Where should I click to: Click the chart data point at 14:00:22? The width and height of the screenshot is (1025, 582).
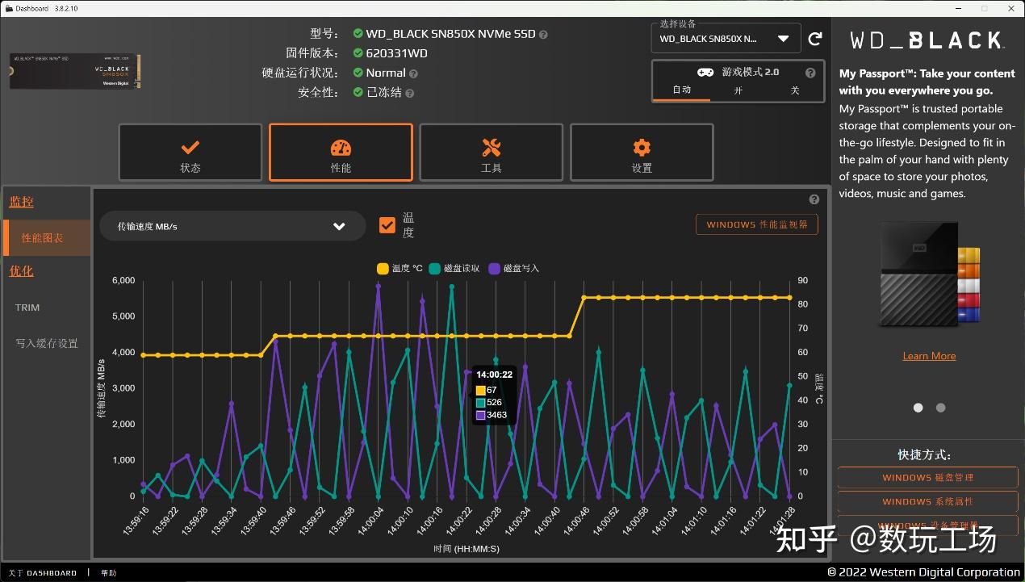[466, 372]
